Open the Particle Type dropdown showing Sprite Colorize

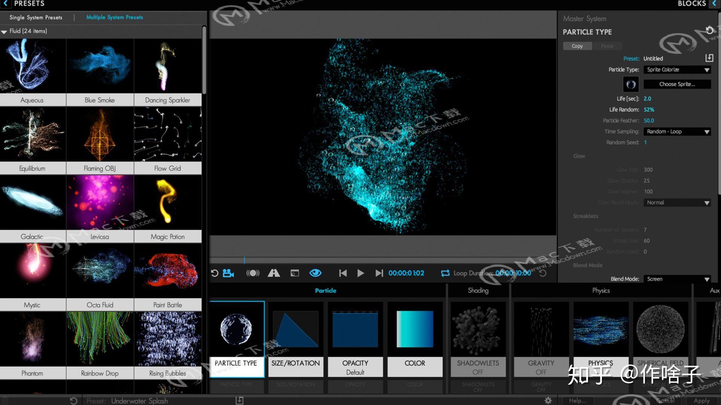pyautogui.click(x=677, y=69)
